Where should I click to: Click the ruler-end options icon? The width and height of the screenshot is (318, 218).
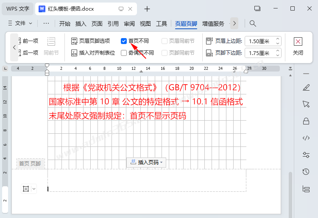[x=290, y=69]
